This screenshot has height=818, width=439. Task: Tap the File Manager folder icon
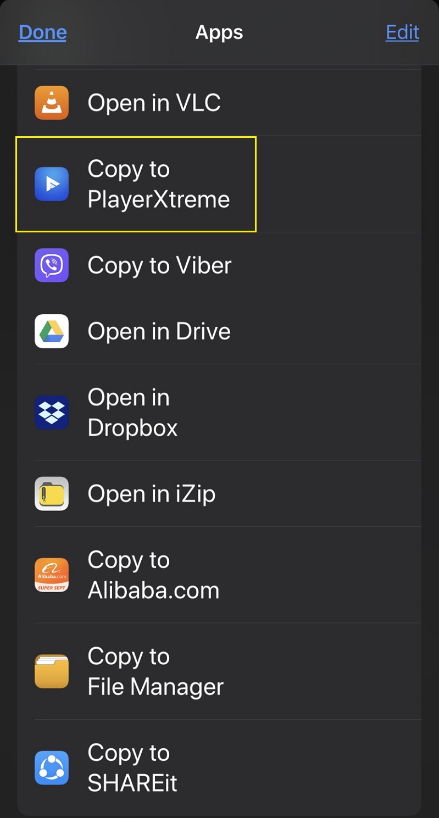pyautogui.click(x=51, y=671)
